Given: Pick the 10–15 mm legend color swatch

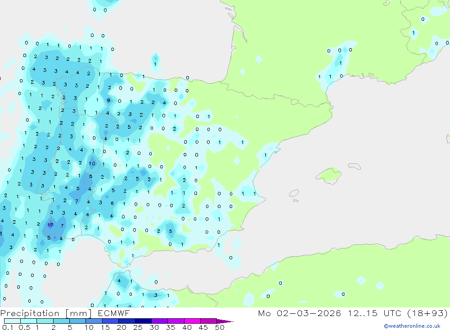Looking at the screenshot, I should 94,321.
